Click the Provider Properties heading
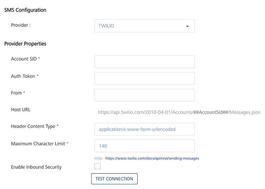265x189 pixels. [x=25, y=44]
